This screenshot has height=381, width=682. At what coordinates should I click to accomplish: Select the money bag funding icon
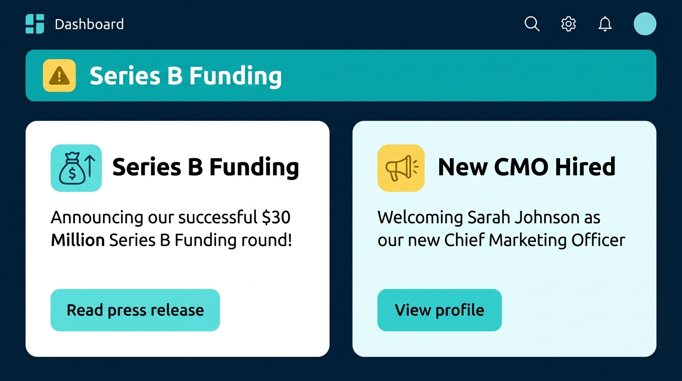pyautogui.click(x=76, y=168)
